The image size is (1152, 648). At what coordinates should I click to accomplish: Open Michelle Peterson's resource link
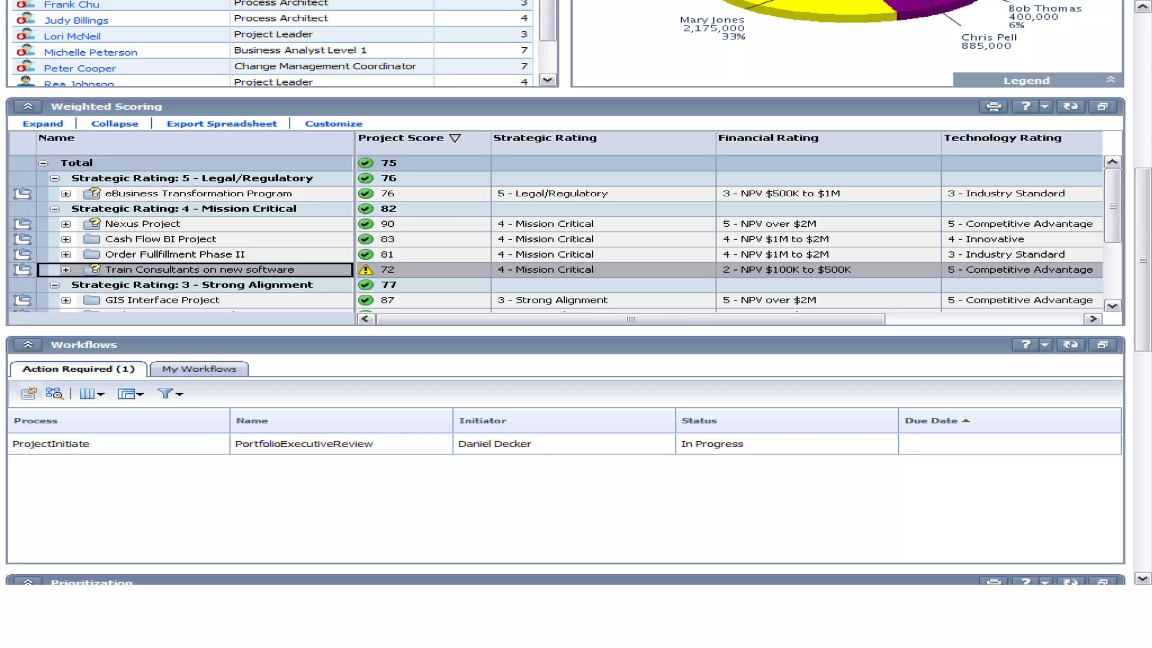(91, 52)
